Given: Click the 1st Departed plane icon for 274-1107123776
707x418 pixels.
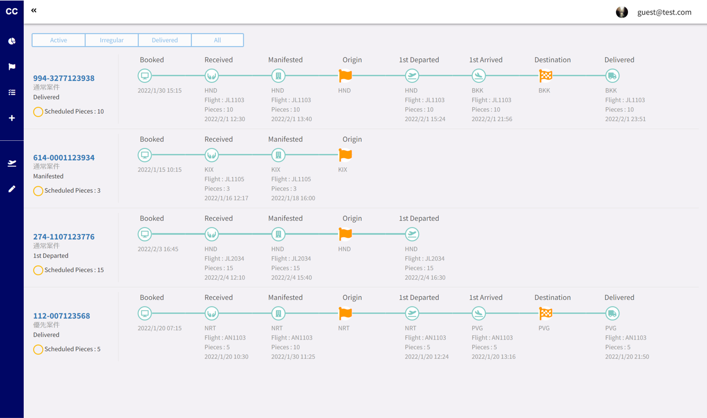Looking at the screenshot, I should 412,234.
